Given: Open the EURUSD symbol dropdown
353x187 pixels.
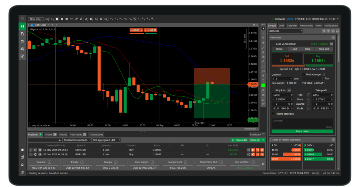Looking at the screenshot, I should point(285,31).
